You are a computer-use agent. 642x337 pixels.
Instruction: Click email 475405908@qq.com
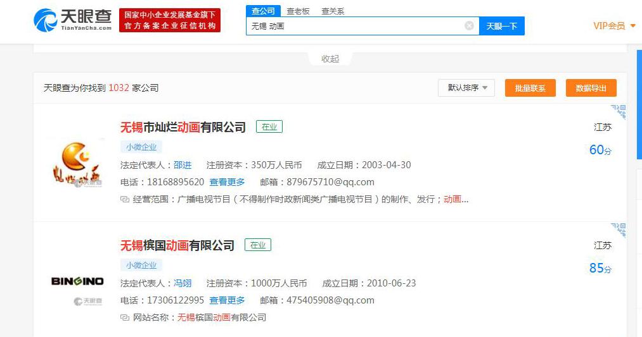(330, 301)
